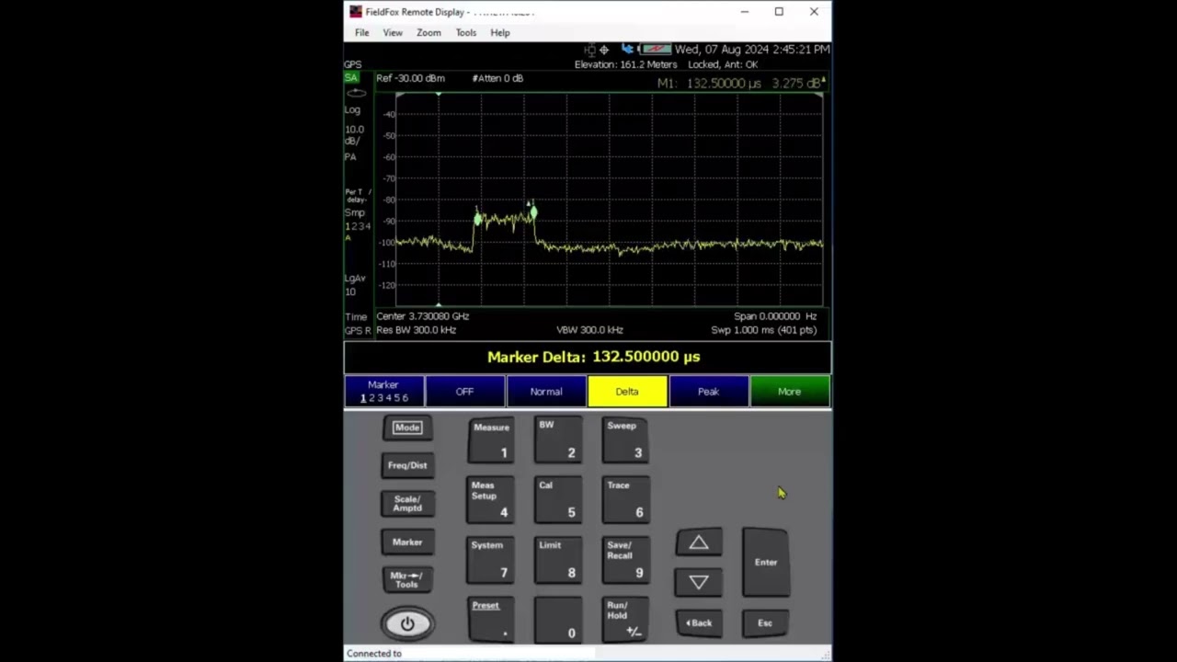Click the Connected to status bar text
Image resolution: width=1177 pixels, height=662 pixels.
pyautogui.click(x=374, y=654)
